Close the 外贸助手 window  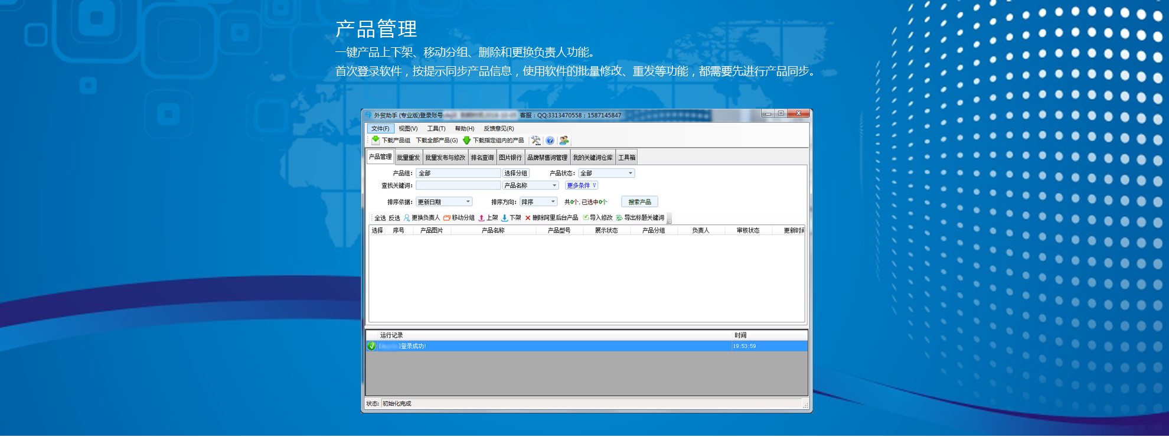click(799, 113)
